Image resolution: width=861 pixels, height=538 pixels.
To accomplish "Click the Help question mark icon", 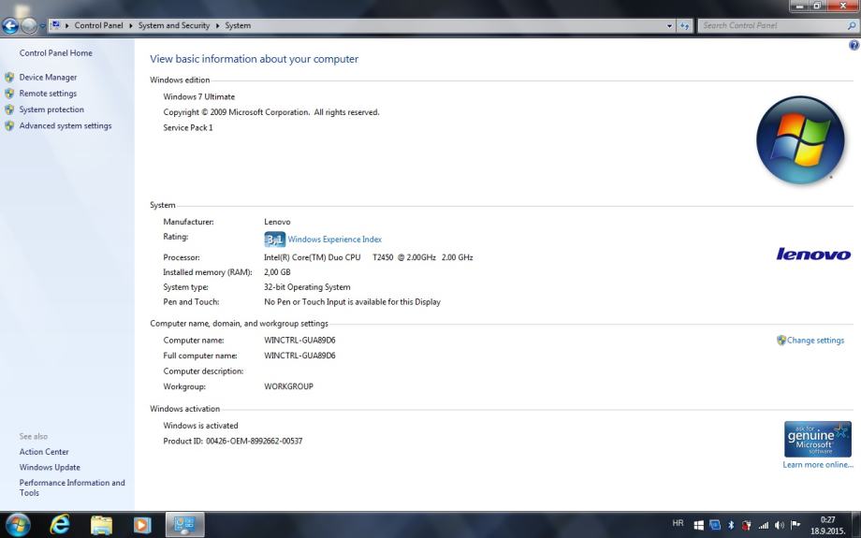I will pyautogui.click(x=854, y=46).
